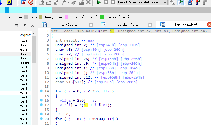
Task: Click the stop process square button
Action: (113, 2)
